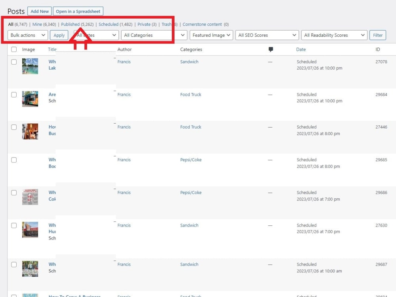Check the box for post ID 27630
The width and height of the screenshot is (396, 297).
(14, 226)
